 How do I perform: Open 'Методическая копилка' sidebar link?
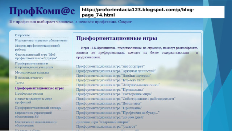[32, 72]
